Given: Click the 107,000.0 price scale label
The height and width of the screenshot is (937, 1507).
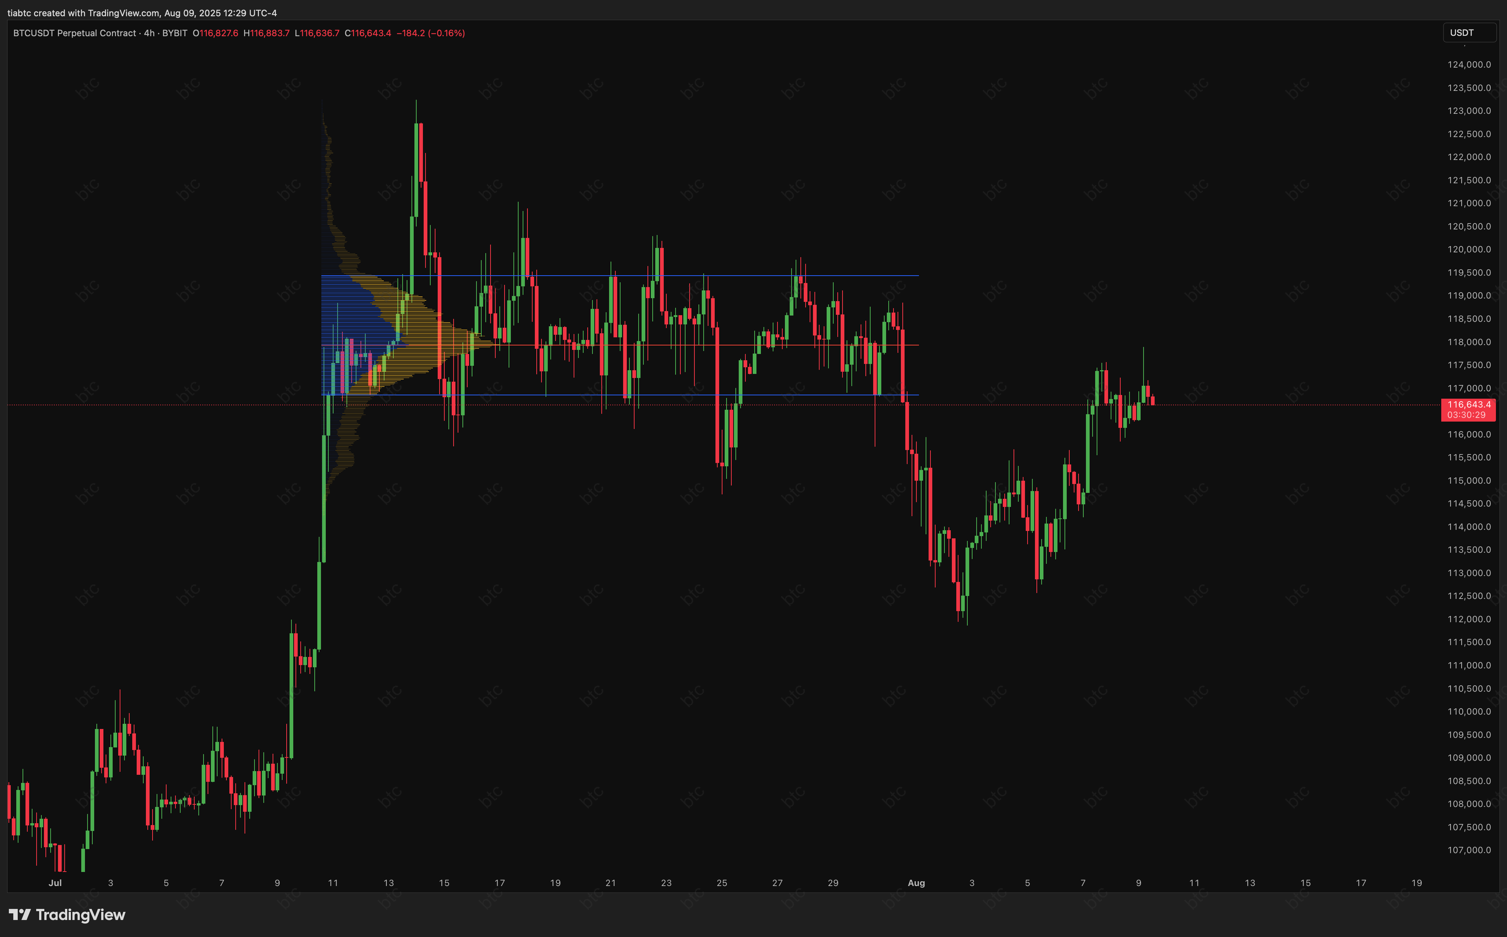Looking at the screenshot, I should 1469,850.
